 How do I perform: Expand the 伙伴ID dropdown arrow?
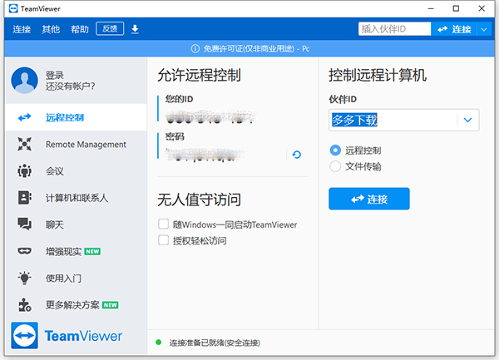pos(467,120)
